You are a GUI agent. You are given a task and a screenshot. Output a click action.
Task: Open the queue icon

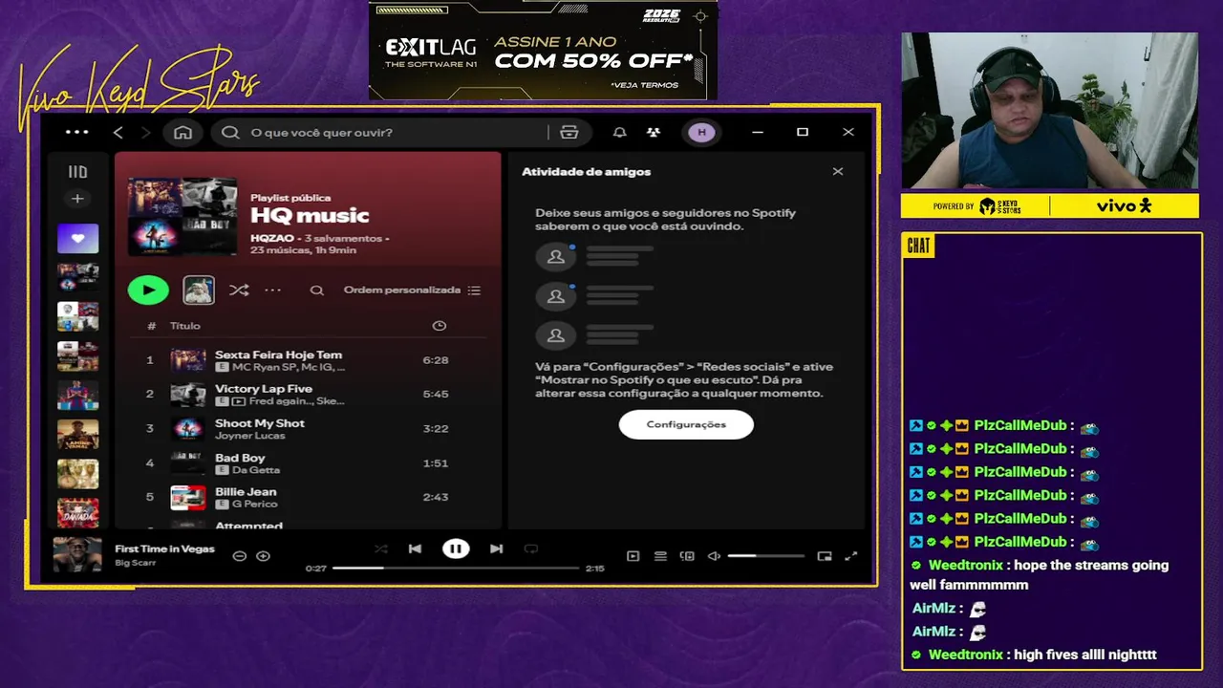coord(660,556)
